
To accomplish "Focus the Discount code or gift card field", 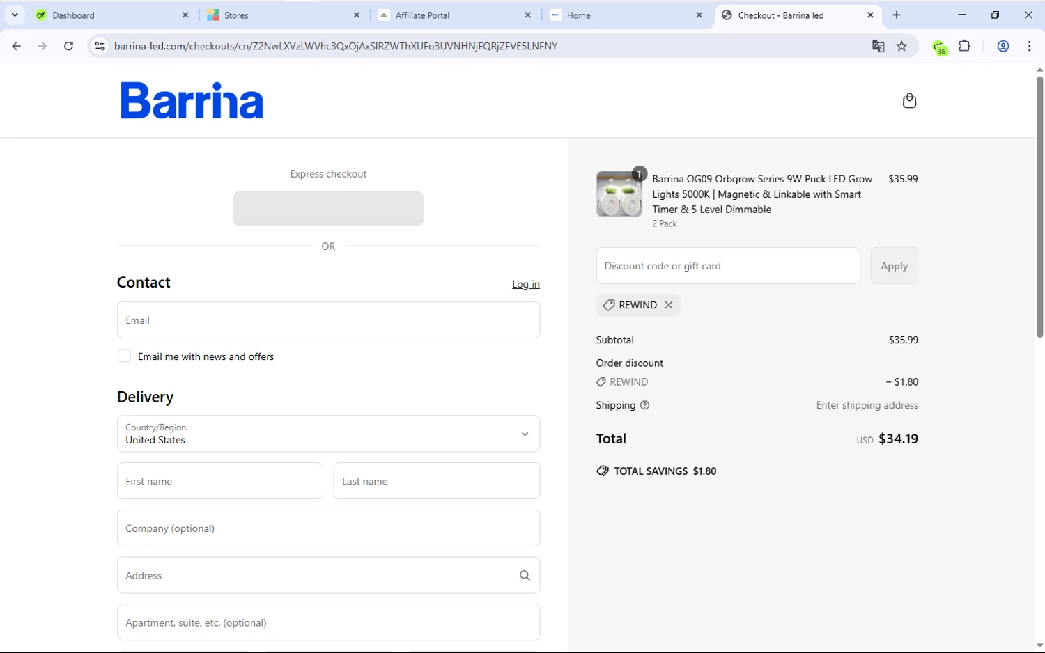I will [728, 265].
